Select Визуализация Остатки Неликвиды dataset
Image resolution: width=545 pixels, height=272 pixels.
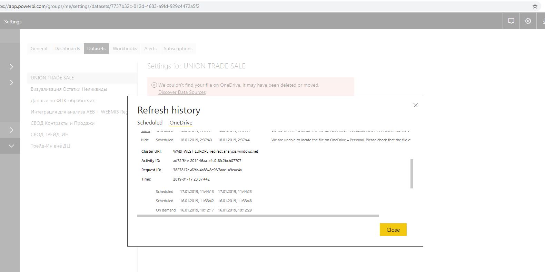[x=69, y=89]
